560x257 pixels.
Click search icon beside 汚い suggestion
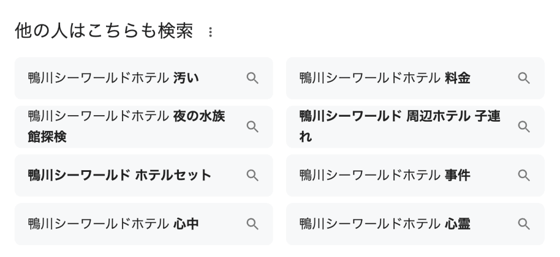click(x=253, y=78)
